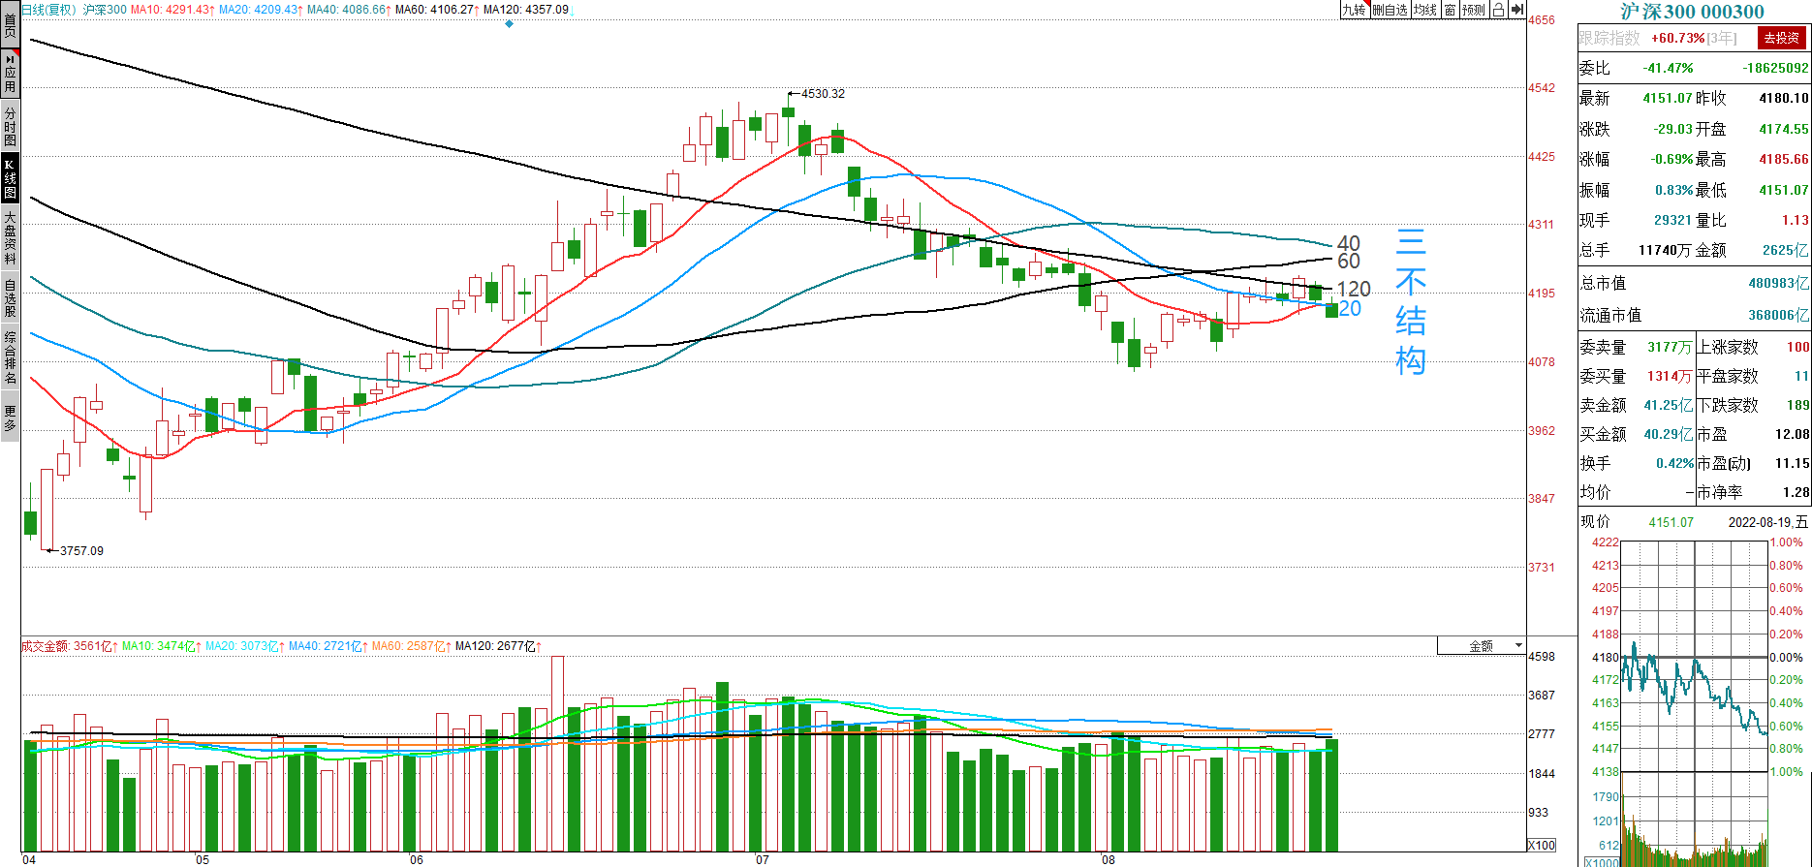Click the blue diamond marker above the chart
This screenshot has width=1812, height=867.
tap(510, 24)
